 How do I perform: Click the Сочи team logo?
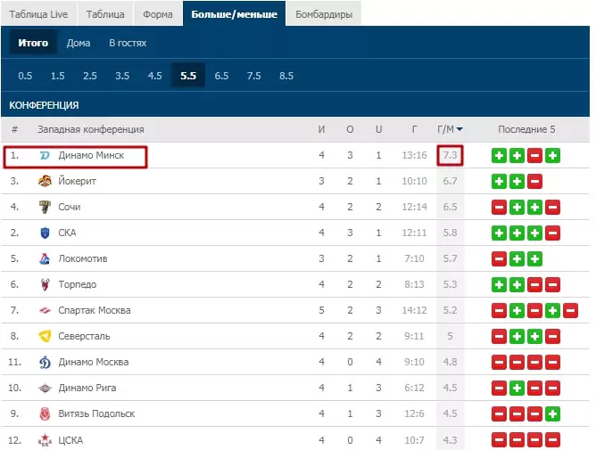click(x=45, y=207)
